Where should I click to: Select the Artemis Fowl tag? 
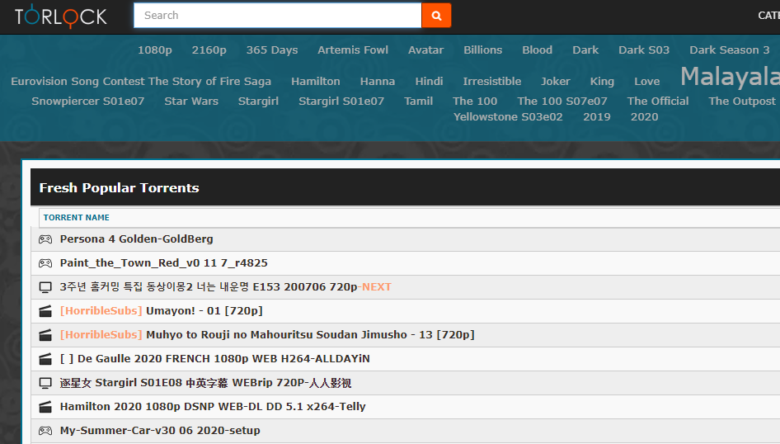[x=353, y=50]
